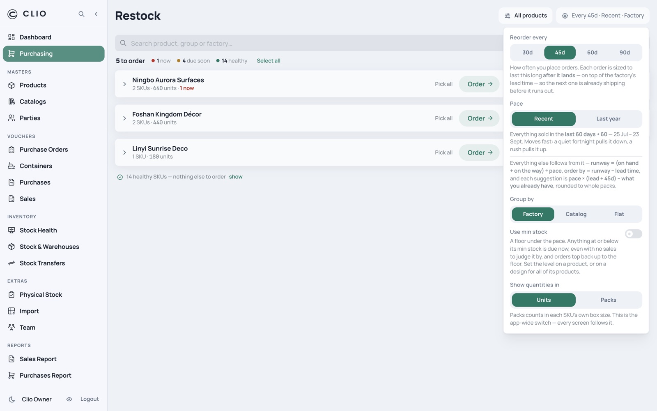This screenshot has height=411, width=657.
Task: Open Stock & Warehouses page
Action: pos(54,247)
